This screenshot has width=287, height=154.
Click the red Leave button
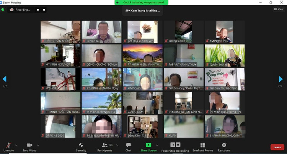277,147
